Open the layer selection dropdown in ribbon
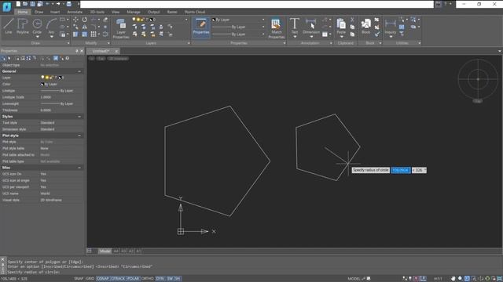The image size is (503, 282). pos(185,20)
